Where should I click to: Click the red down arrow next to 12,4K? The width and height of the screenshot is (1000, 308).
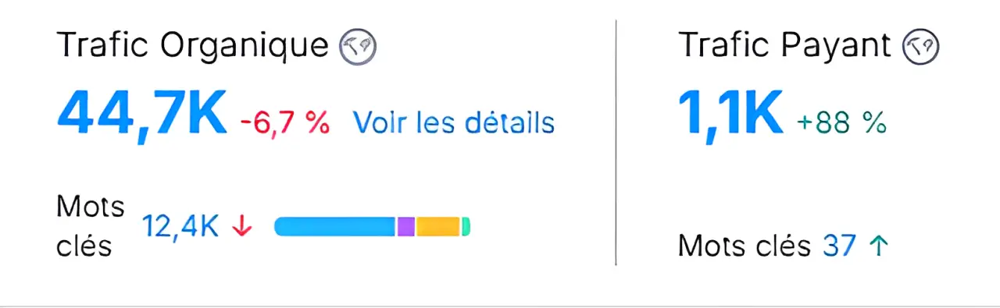[243, 227]
